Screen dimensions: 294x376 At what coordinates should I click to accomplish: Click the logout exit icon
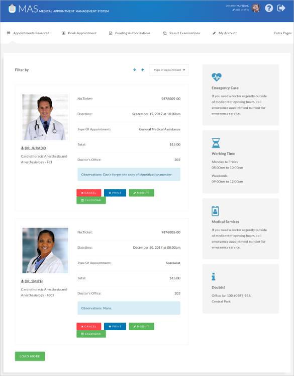pyautogui.click(x=281, y=8)
